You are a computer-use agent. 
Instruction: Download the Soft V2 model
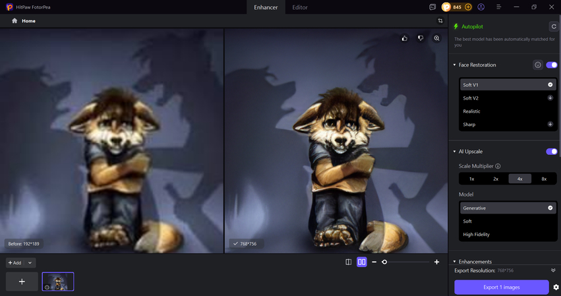click(x=550, y=98)
